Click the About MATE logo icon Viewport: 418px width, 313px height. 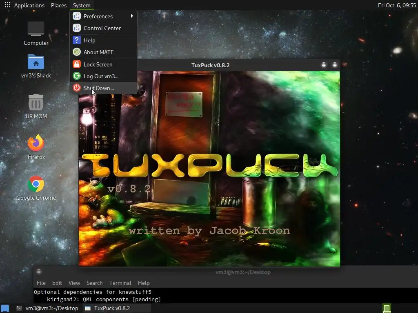pyautogui.click(x=77, y=52)
